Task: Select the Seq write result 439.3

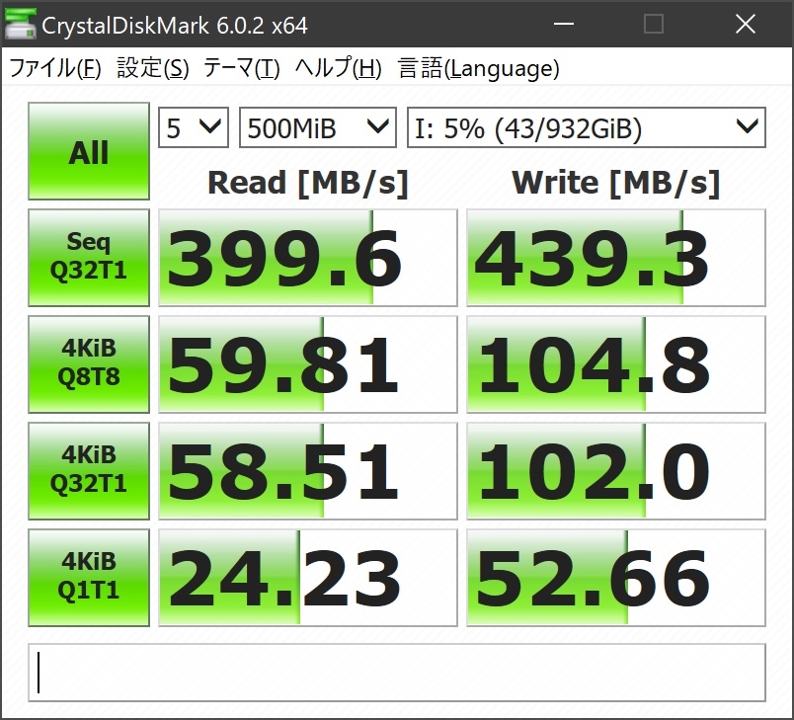Action: click(616, 258)
